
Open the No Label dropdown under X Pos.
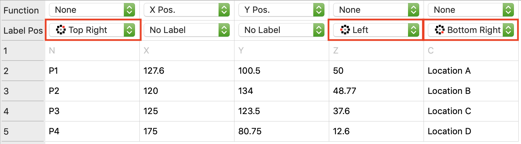(187, 30)
